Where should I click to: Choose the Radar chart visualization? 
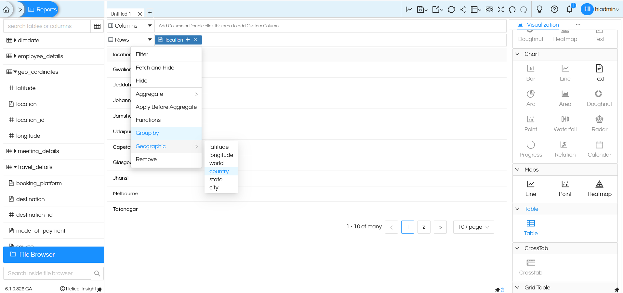pyautogui.click(x=599, y=123)
